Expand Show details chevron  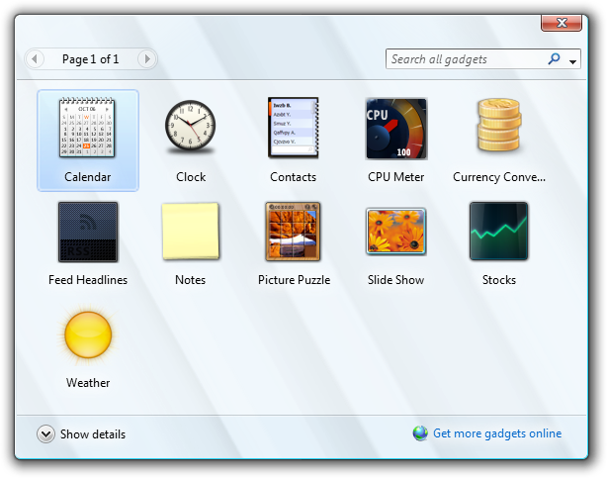[45, 434]
